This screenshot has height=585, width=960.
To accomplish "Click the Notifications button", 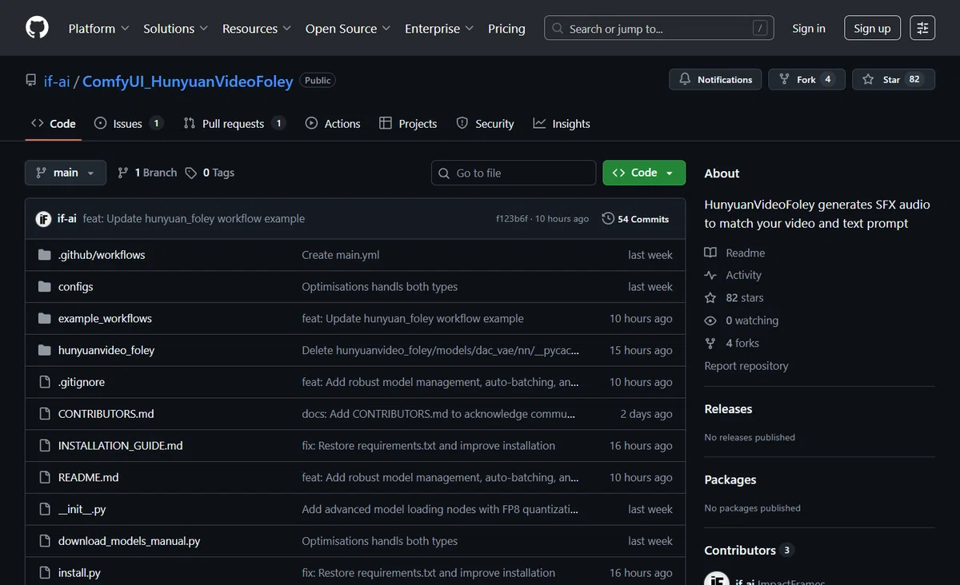I will pyautogui.click(x=715, y=79).
